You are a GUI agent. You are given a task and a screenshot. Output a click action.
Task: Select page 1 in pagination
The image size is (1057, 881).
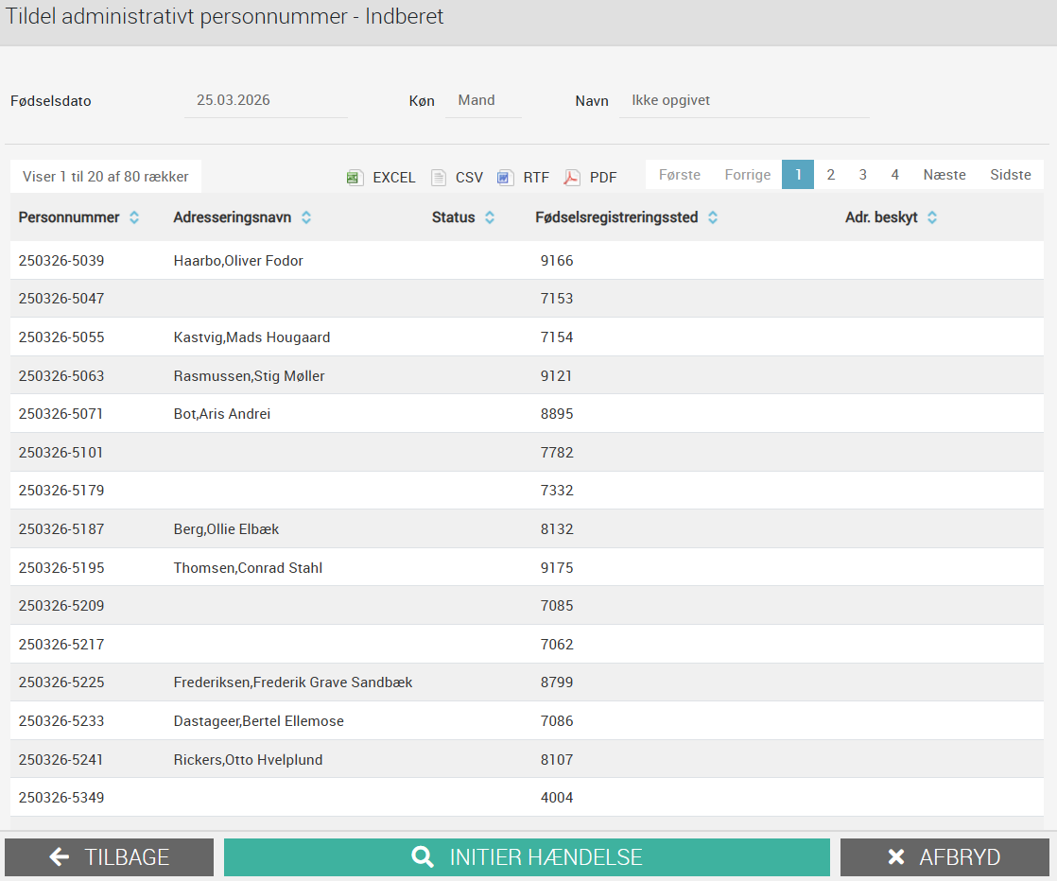tap(798, 175)
